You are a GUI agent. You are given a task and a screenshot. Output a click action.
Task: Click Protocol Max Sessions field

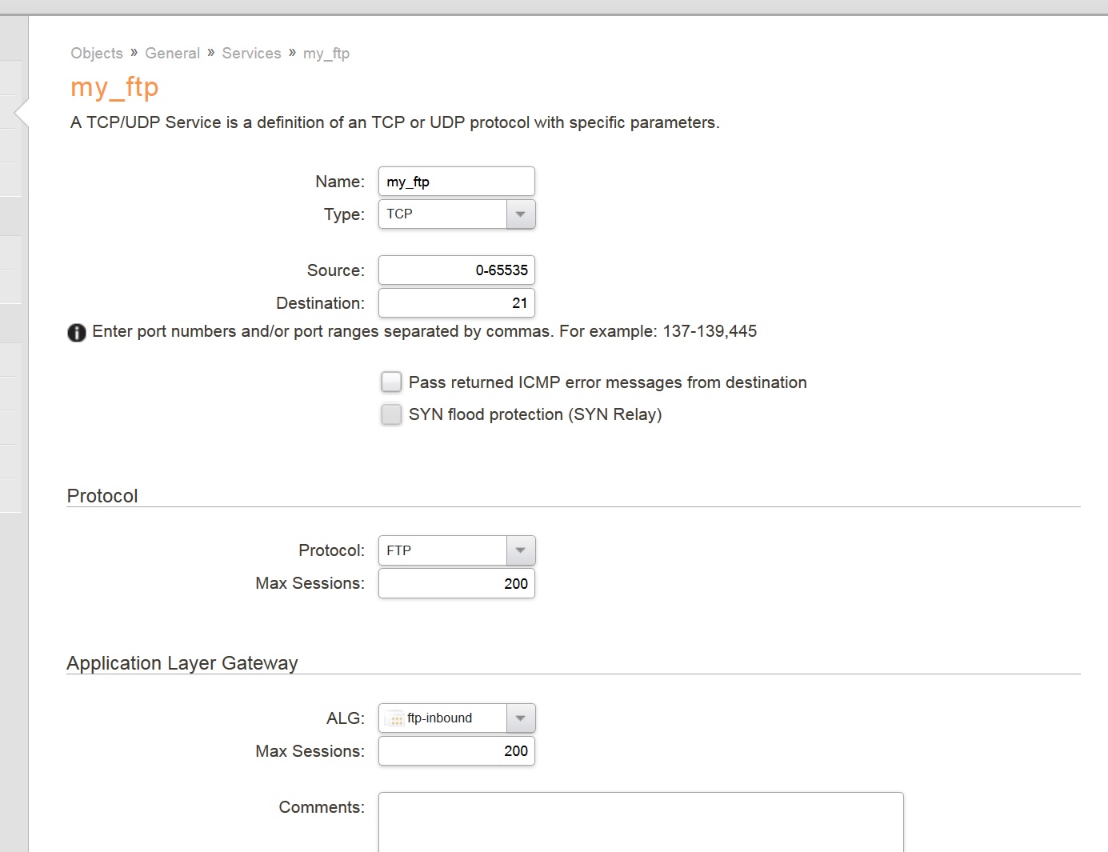click(x=456, y=584)
